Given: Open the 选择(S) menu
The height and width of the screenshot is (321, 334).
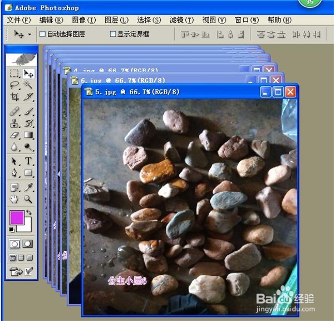Looking at the screenshot, I should pos(149,20).
